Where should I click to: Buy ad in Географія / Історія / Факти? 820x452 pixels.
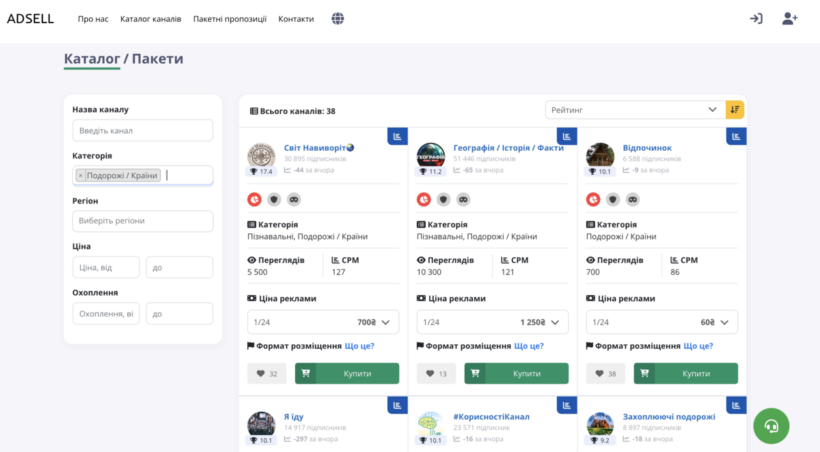pos(517,373)
